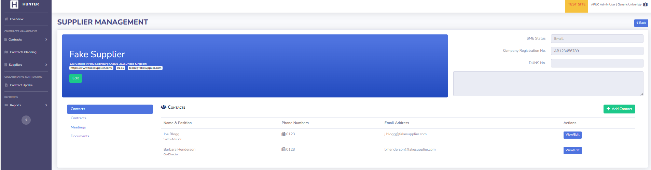This screenshot has width=651, height=170.
Task: Click the Overview home icon
Action: (6, 19)
